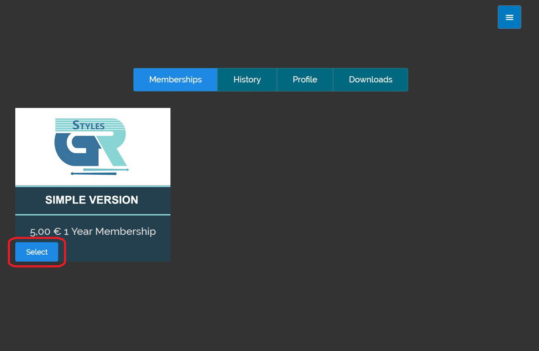Open the hamburger menu button

point(509,17)
